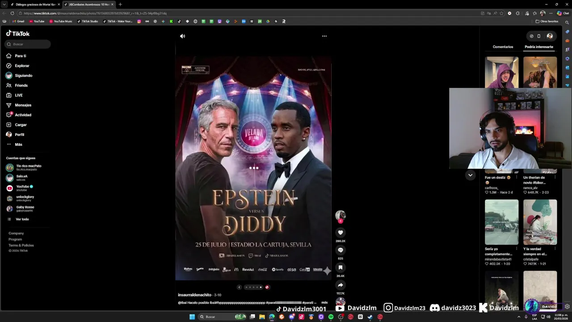Image resolution: width=572 pixels, height=322 pixels.
Task: Open Perfil from the sidebar
Action: click(x=16, y=135)
